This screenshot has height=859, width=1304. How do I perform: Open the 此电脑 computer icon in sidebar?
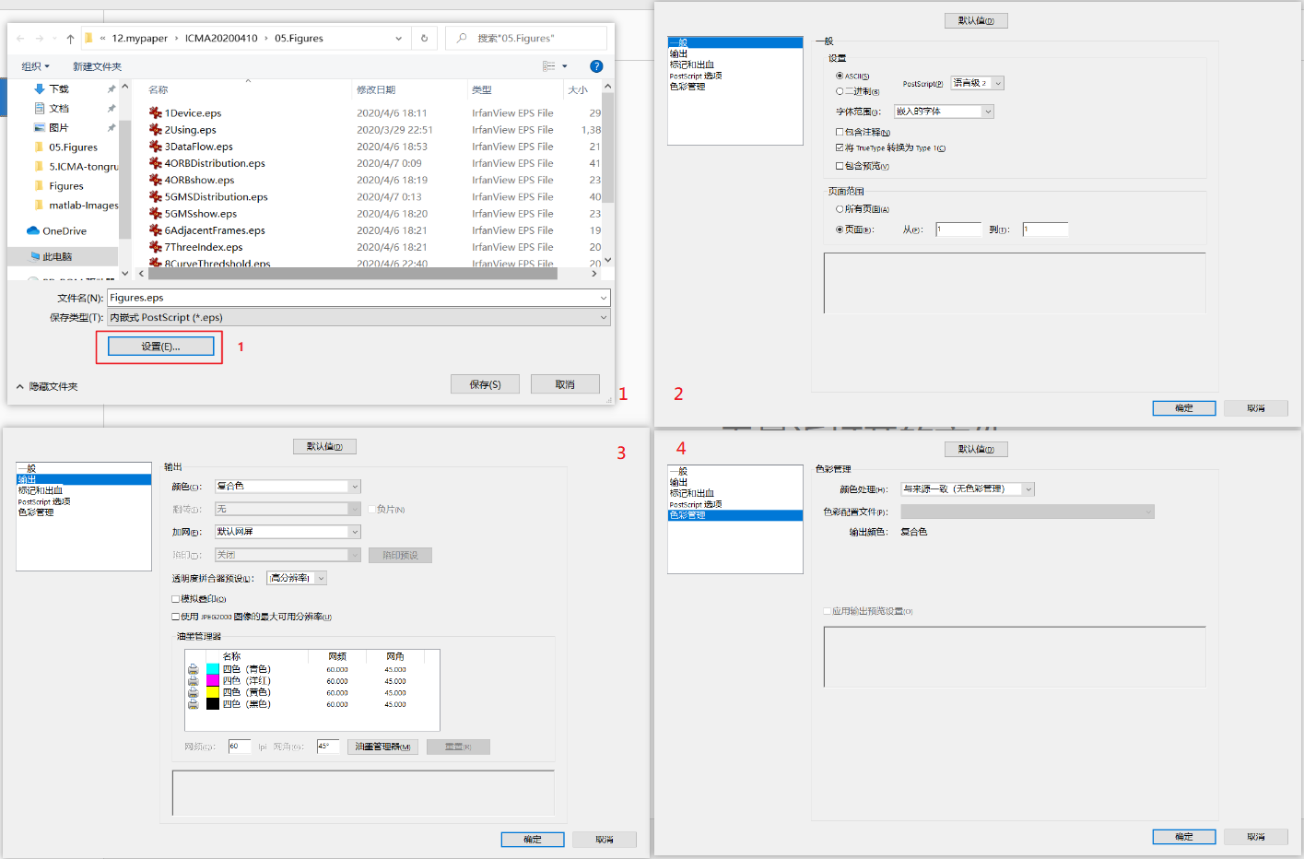pyautogui.click(x=35, y=256)
